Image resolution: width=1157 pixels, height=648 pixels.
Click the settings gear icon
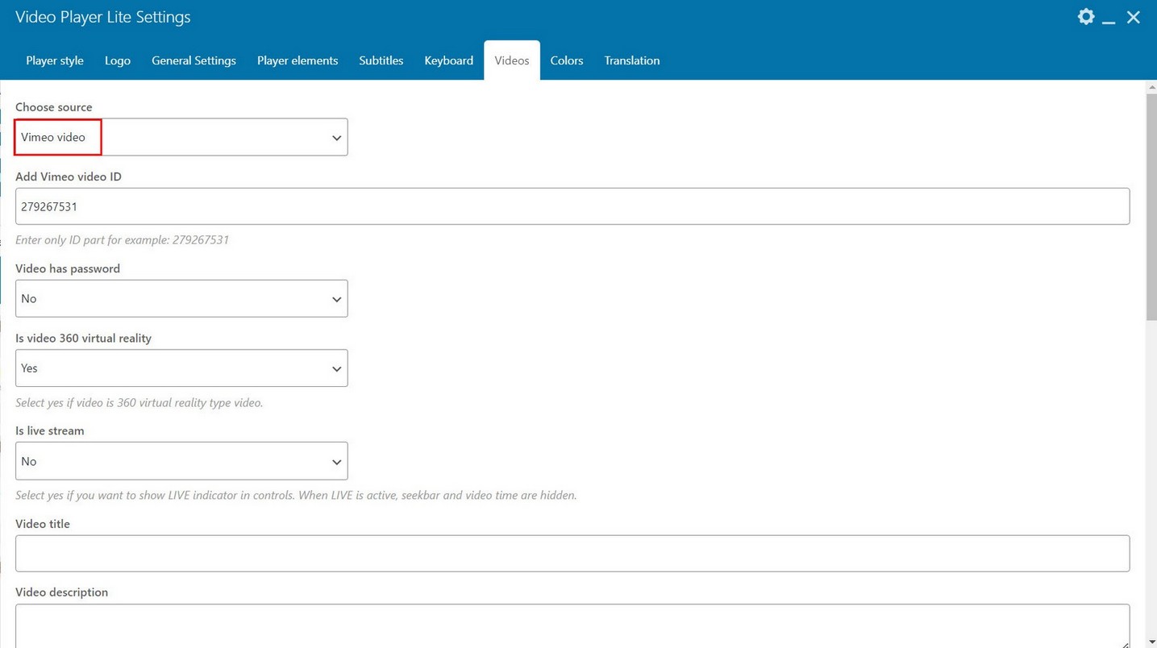[x=1086, y=17]
